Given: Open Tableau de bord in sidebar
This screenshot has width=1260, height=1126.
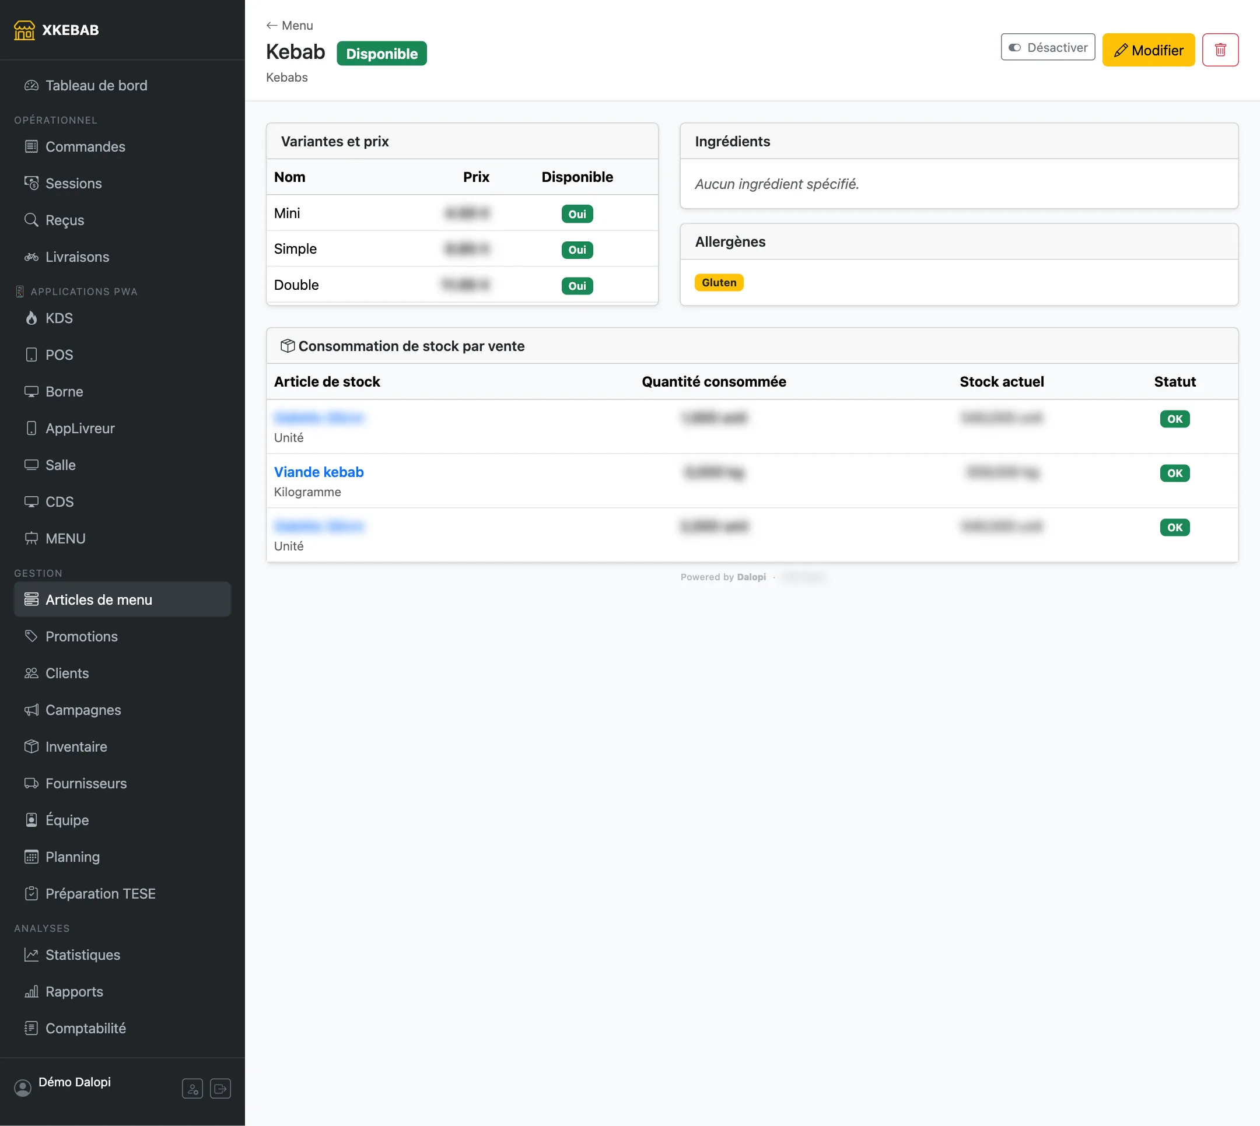Looking at the screenshot, I should pos(123,85).
